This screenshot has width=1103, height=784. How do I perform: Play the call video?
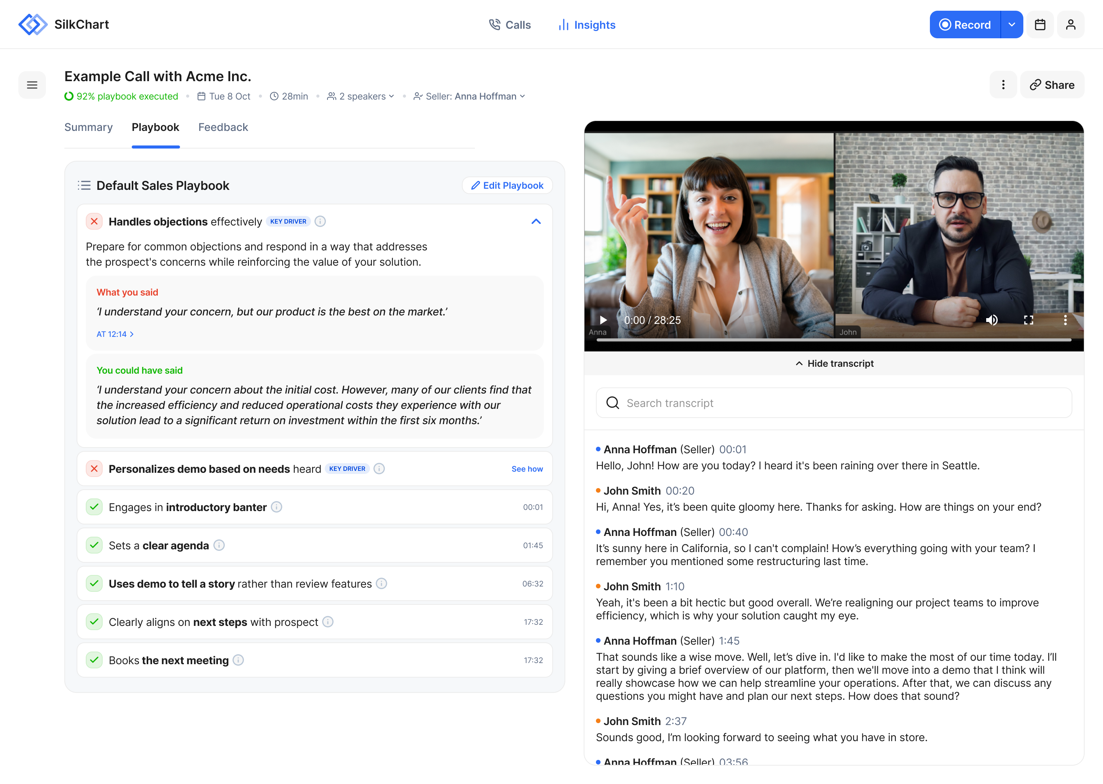click(603, 320)
